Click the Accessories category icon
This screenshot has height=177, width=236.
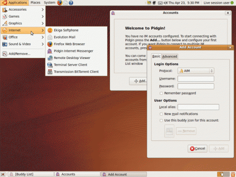(x=5, y=9)
